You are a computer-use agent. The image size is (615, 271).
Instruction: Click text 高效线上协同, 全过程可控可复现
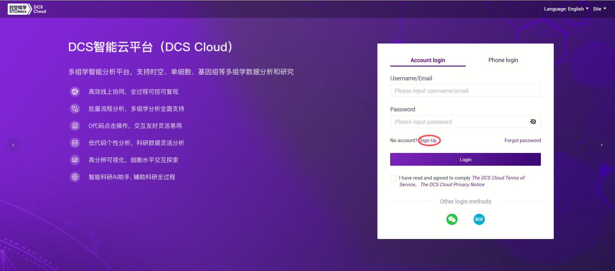click(x=133, y=92)
